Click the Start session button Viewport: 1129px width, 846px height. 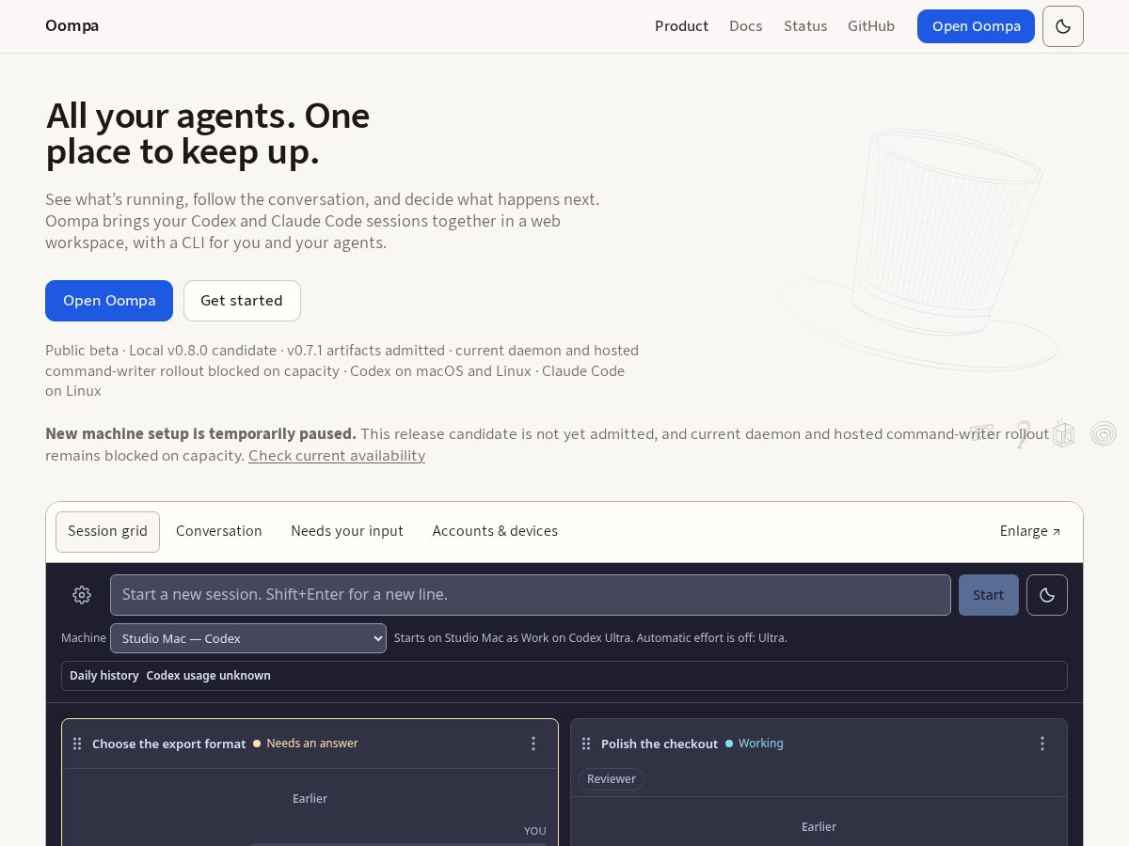click(x=989, y=595)
